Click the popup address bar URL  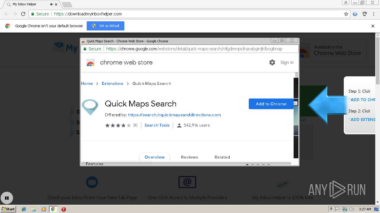tap(194, 49)
